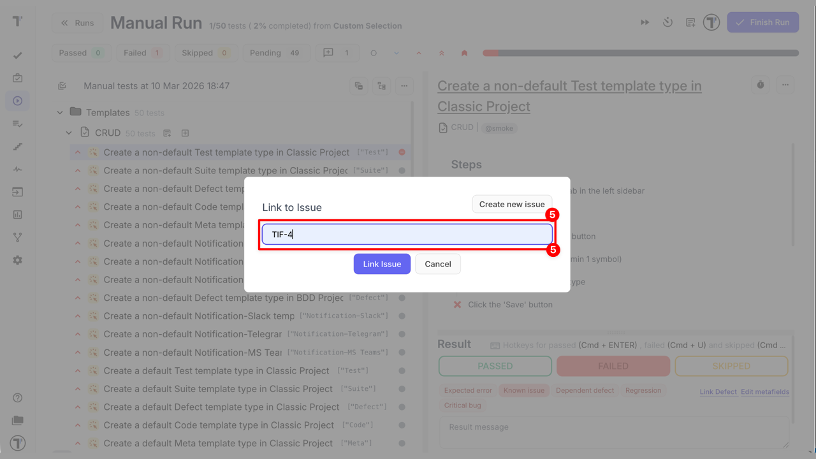Screen dimensions: 816x459
Task: Open the ellipsis menu next to the test title
Action: coord(785,84)
